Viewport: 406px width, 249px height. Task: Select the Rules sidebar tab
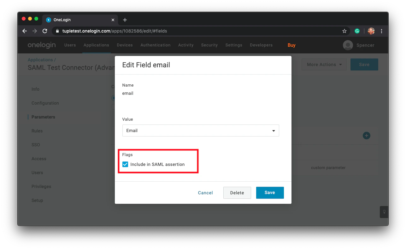(37, 131)
